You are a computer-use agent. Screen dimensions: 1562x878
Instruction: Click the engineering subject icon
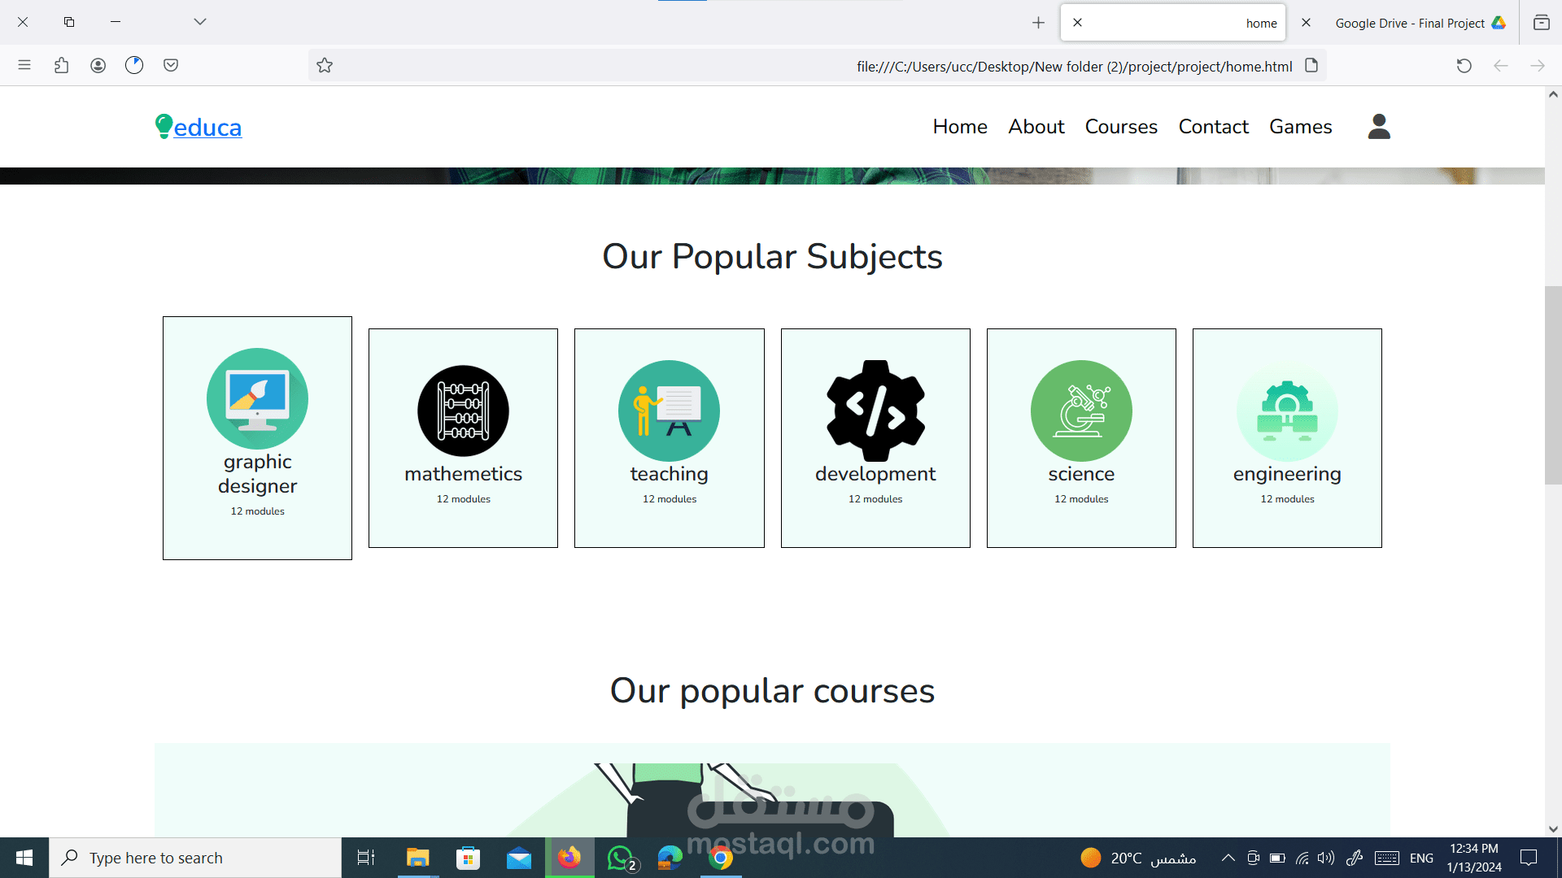coord(1287,411)
